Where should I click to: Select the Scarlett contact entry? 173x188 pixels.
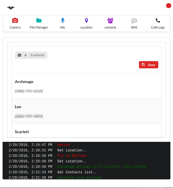[22, 132]
